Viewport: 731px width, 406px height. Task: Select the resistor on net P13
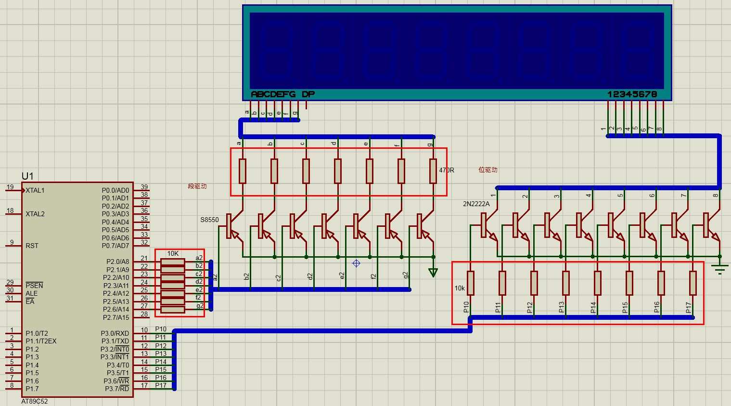(x=566, y=283)
